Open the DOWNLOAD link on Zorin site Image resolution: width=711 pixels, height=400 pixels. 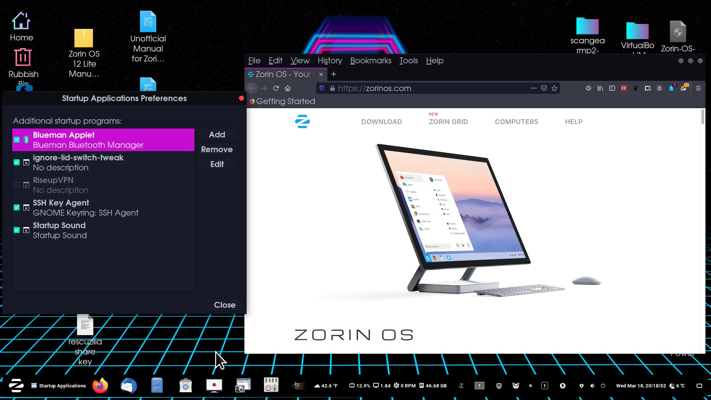tap(381, 121)
